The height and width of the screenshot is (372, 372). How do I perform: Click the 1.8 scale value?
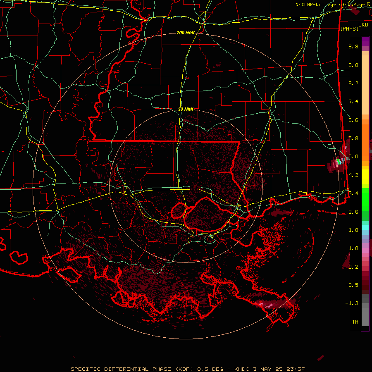click(353, 230)
